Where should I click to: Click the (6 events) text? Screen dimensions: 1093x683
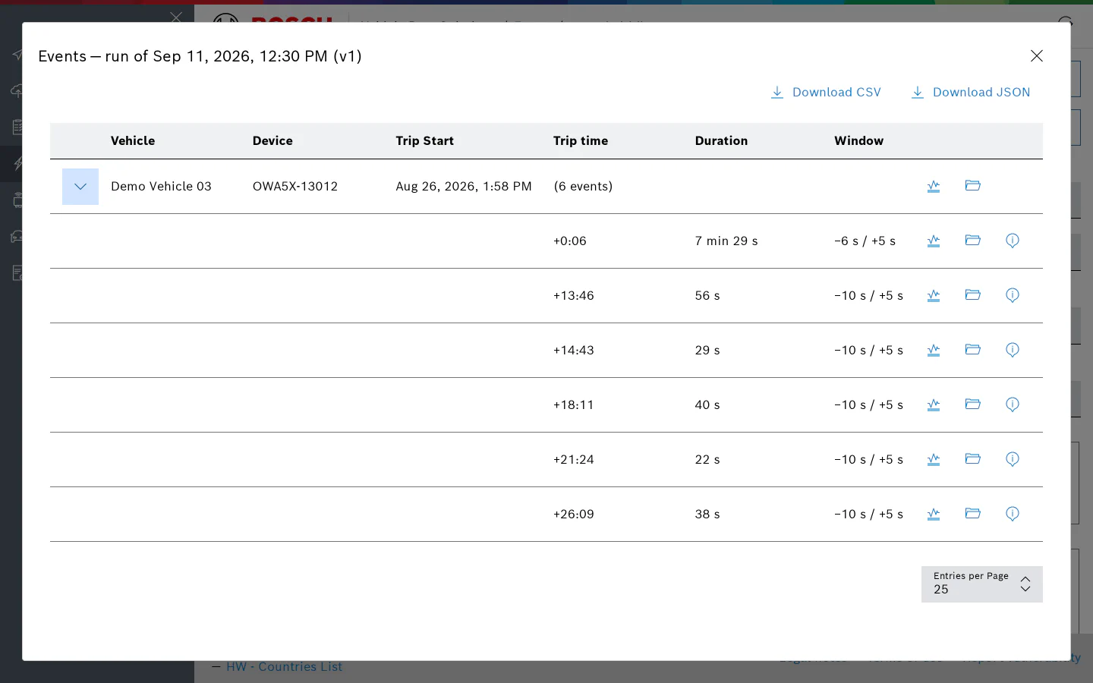pyautogui.click(x=583, y=187)
